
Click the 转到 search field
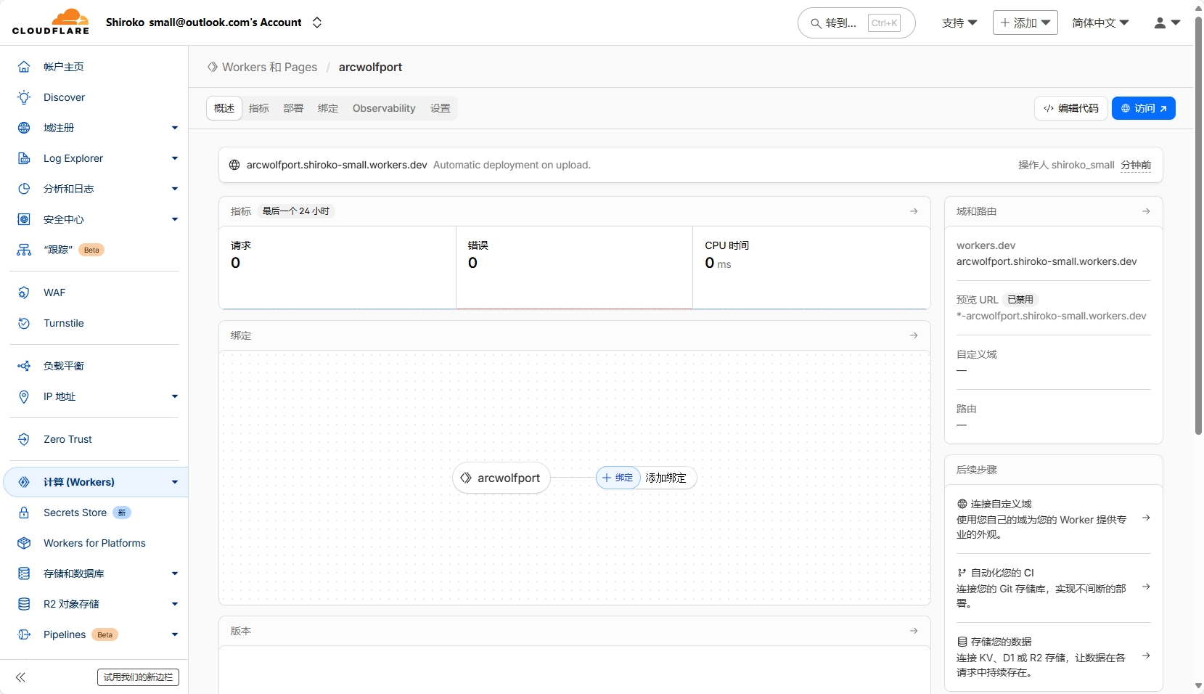(x=842, y=23)
